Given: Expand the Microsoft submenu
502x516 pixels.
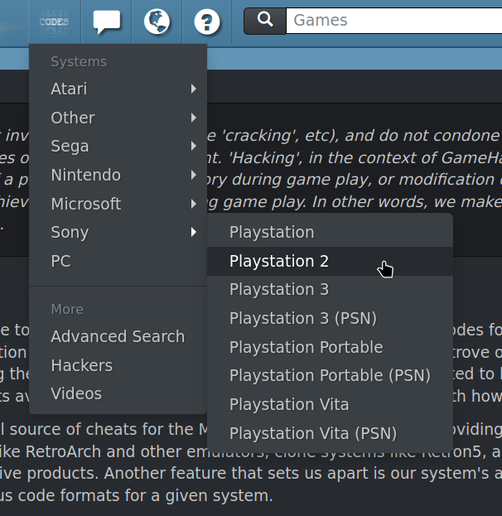Looking at the screenshot, I should 118,204.
